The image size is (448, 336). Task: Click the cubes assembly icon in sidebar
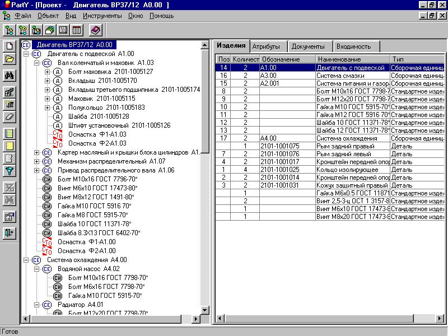click(10, 92)
